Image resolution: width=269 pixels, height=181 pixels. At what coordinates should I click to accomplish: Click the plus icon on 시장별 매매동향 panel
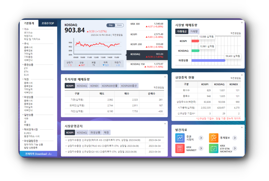tap(242, 23)
